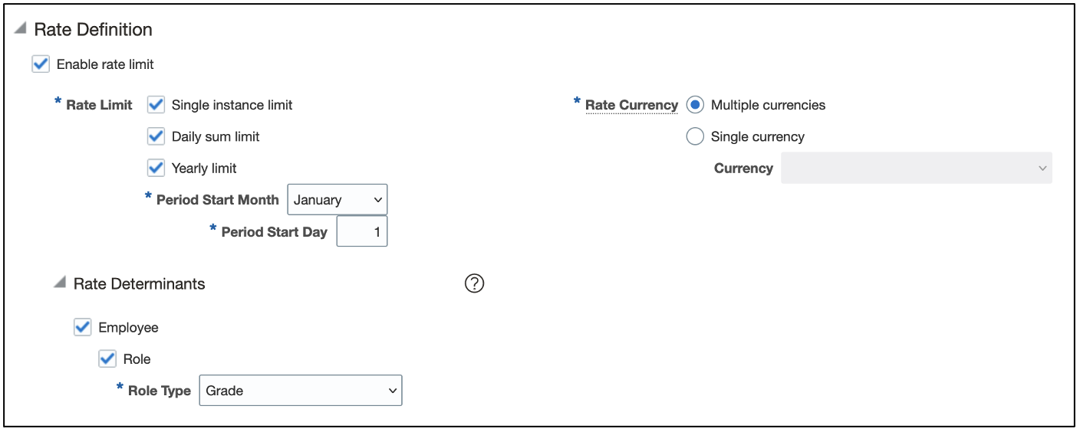Select the Multiple currencies radio button
The width and height of the screenshot is (1080, 432).
click(x=695, y=105)
